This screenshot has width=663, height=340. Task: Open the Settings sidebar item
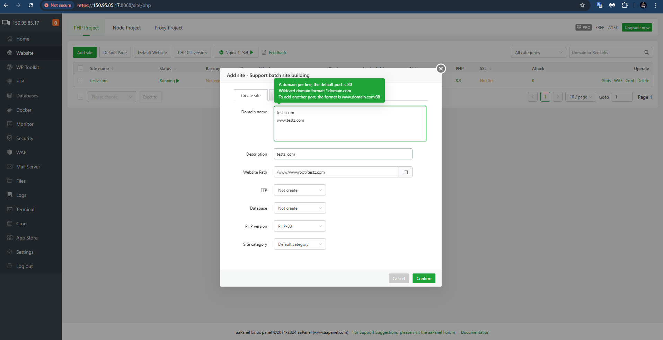tap(31, 252)
